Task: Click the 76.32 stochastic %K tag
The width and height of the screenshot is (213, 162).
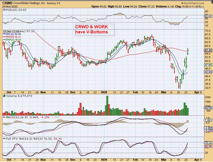Action: [x=208, y=143]
